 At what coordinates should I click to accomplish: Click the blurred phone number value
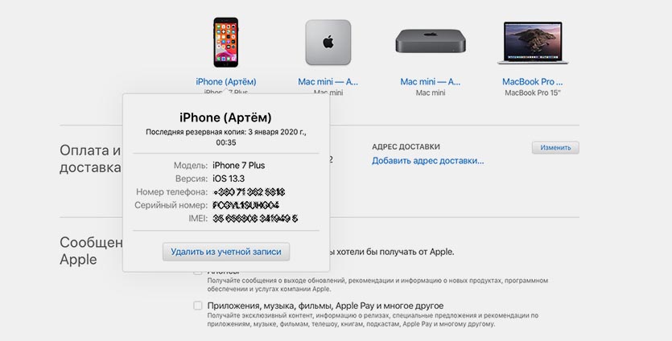pyautogui.click(x=249, y=192)
